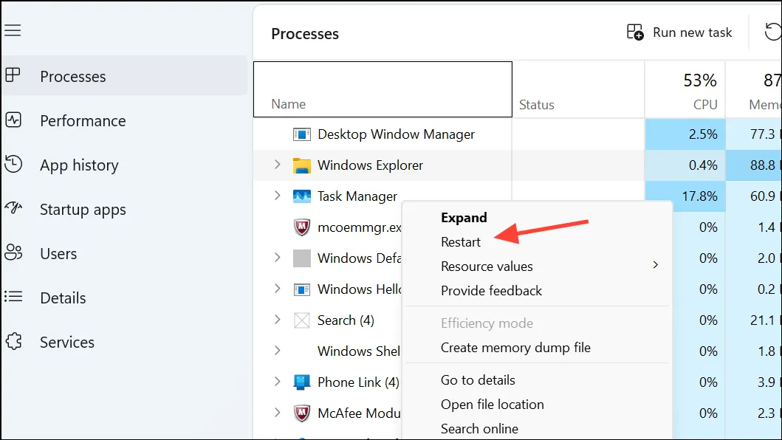Expand the Task Manager process group
Screen dimensions: 782x440
point(278,196)
